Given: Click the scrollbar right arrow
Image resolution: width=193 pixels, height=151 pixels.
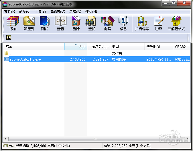Looking at the screenshot, I should [x=188, y=139].
